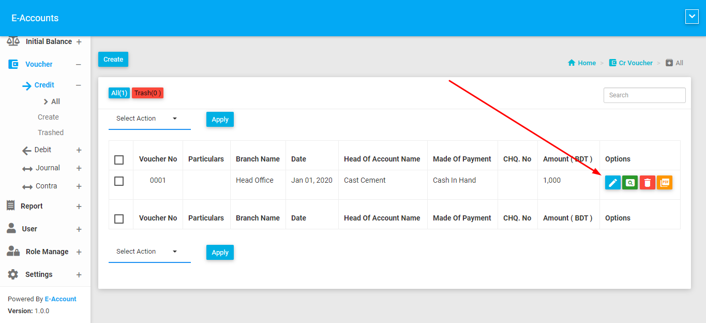Tick the checkbox for voucher 0001 row
Viewport: 706px width, 323px height.
[119, 181]
